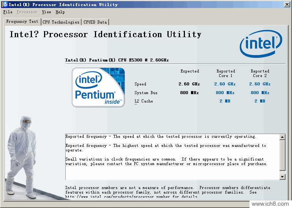Click the Core 2 System Bus 800 MHz value
Image resolution: width=292 pixels, height=208 pixels.
coord(260,93)
